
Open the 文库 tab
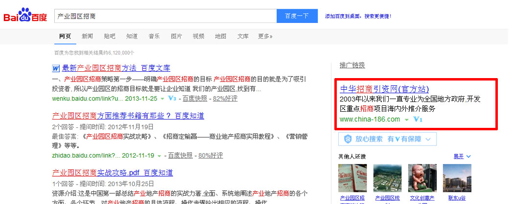tap(243, 36)
